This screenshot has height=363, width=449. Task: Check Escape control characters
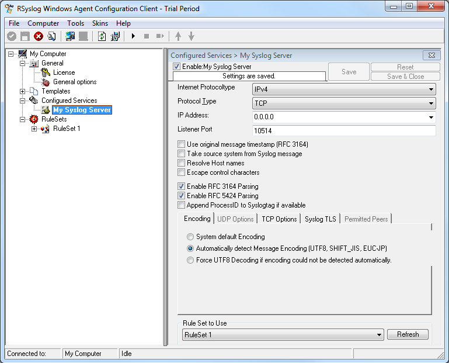[181, 172]
